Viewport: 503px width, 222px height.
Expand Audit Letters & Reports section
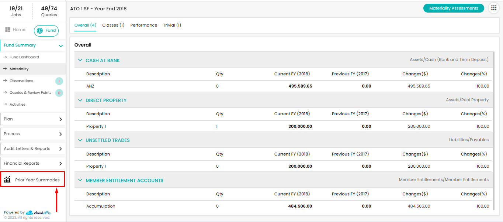tap(60, 149)
